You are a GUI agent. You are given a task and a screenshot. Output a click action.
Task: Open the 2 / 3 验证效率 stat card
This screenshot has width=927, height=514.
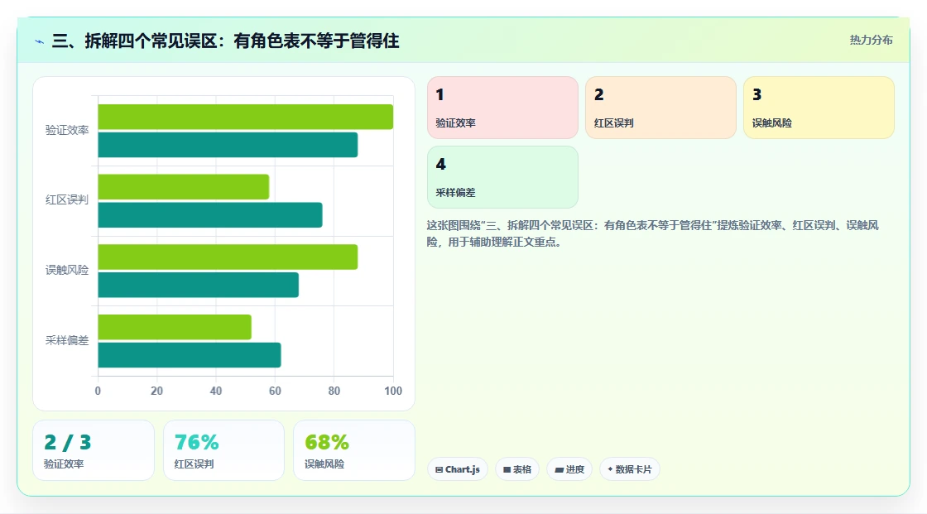point(94,450)
